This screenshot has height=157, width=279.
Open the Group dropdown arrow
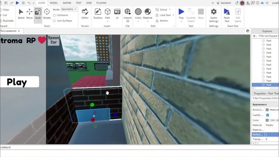[x=170, y=10]
